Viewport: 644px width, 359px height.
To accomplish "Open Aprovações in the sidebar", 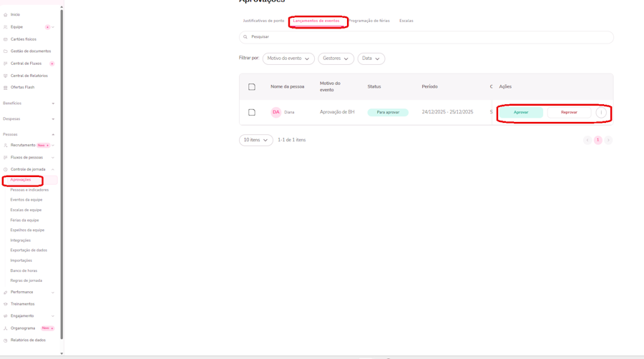I will pos(21,180).
